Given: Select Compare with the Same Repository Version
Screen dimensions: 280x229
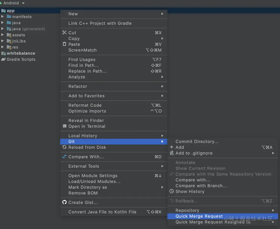Looking at the screenshot, I should pyautogui.click(x=223, y=174).
